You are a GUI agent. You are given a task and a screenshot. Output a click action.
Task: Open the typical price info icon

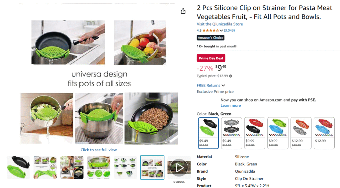point(230,76)
